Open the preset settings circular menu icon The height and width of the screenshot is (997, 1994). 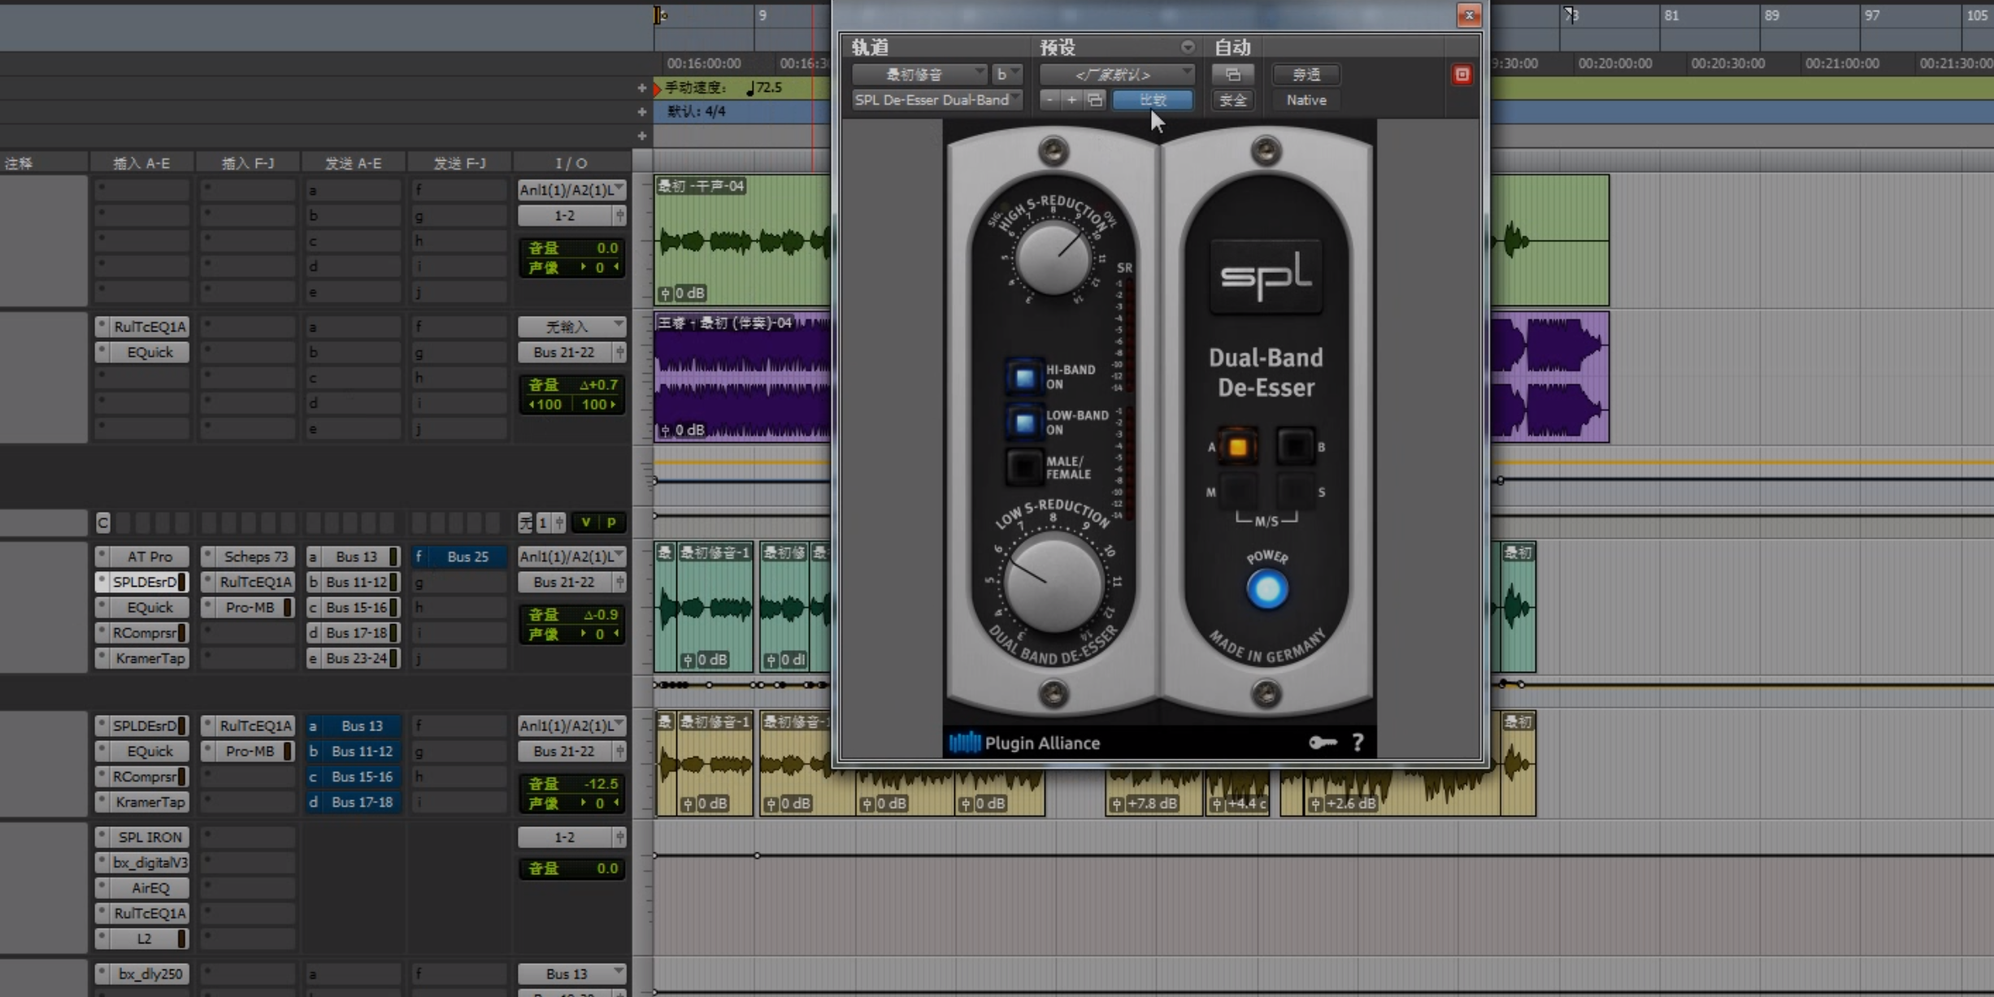(x=1188, y=47)
